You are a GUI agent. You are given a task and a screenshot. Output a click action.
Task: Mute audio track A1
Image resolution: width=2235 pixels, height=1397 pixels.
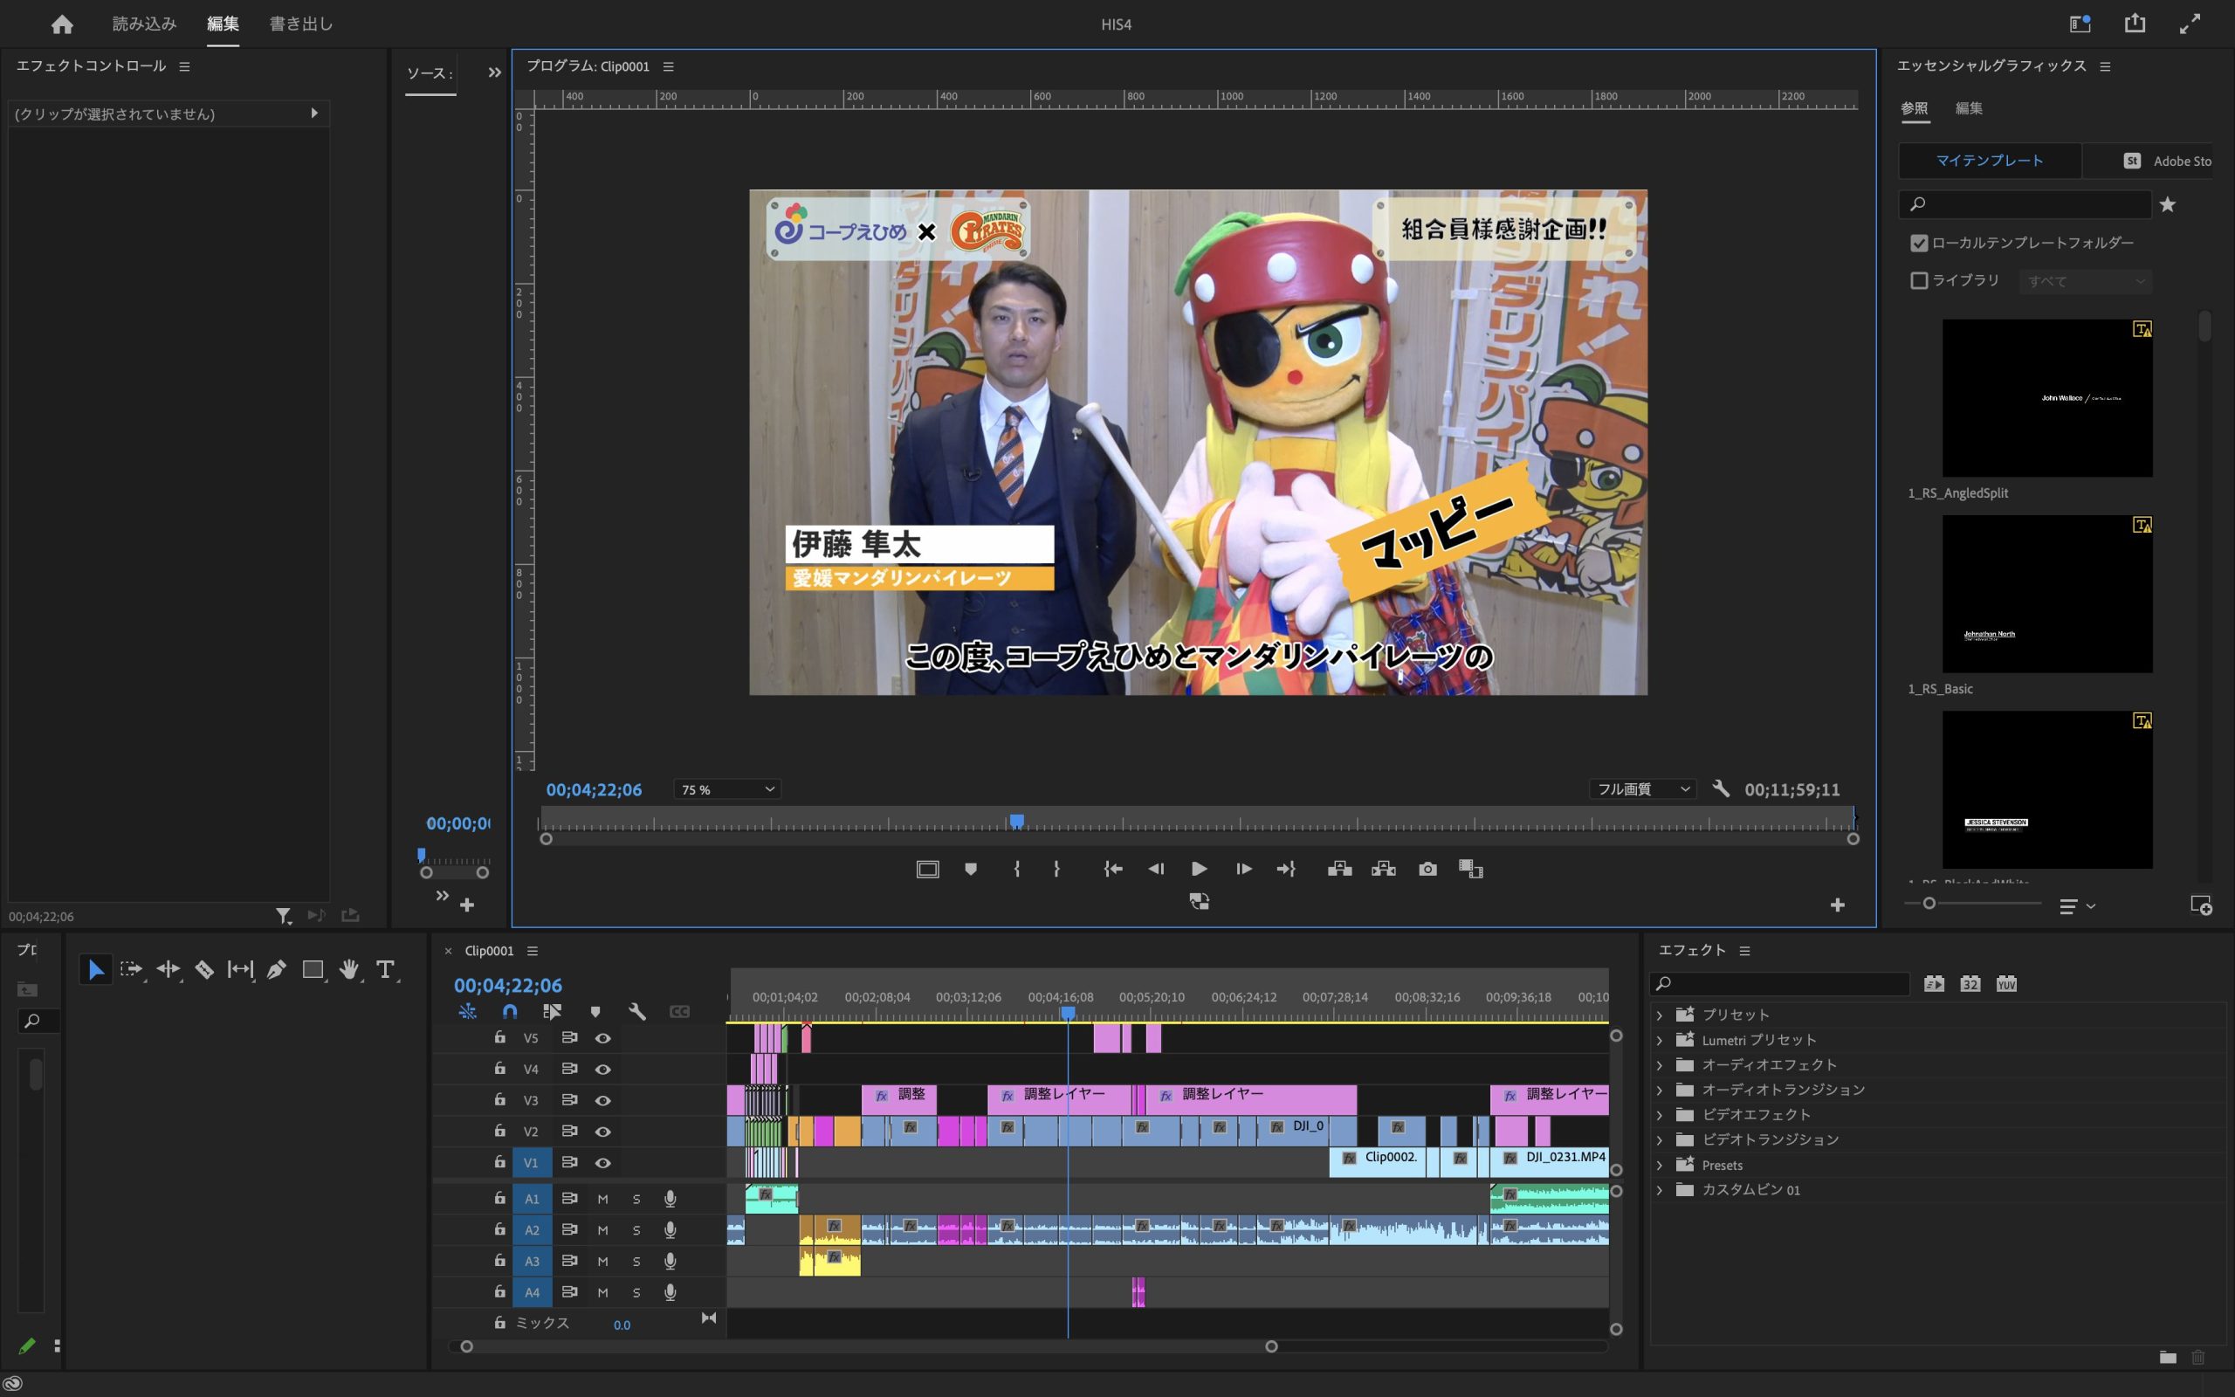point(602,1200)
